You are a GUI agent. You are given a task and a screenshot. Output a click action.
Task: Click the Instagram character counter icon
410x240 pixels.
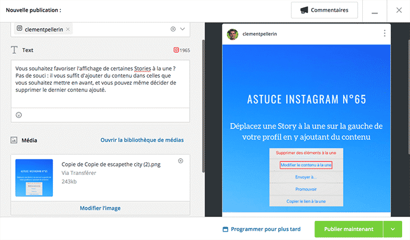click(176, 50)
